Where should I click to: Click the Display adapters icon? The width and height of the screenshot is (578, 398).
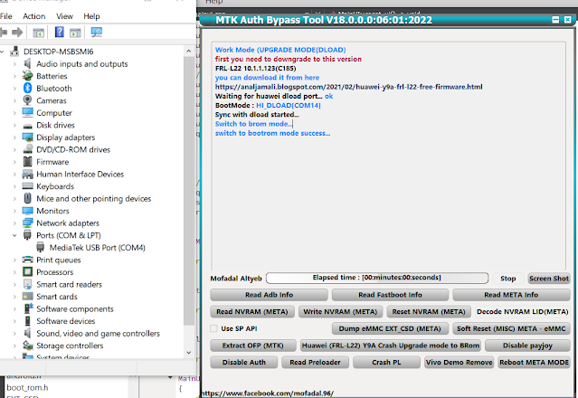pos(28,137)
